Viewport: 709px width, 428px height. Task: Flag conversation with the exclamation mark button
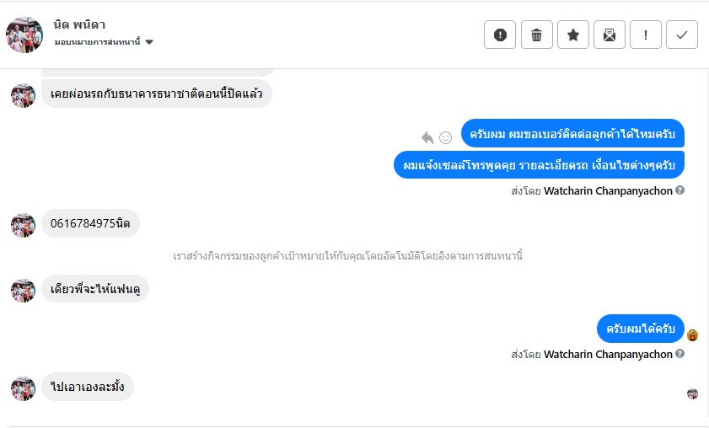tap(646, 35)
